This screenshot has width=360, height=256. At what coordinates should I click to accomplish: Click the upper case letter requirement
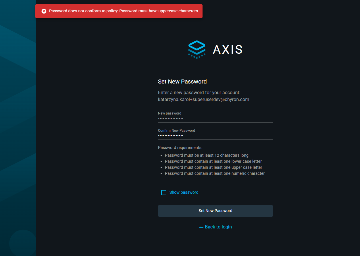(213, 167)
